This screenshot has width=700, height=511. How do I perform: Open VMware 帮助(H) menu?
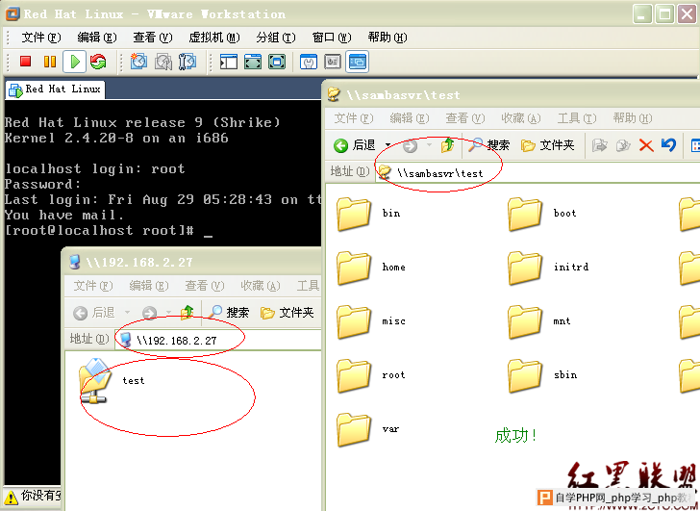[387, 38]
